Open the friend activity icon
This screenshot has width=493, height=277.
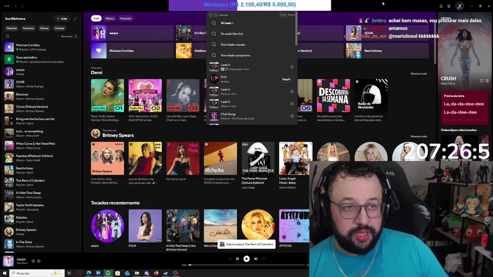pyautogui.click(x=449, y=6)
